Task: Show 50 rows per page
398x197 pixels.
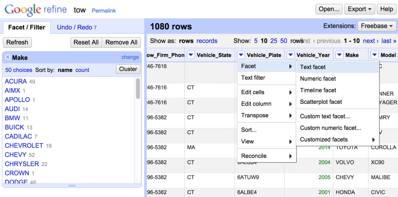Action: click(x=283, y=41)
